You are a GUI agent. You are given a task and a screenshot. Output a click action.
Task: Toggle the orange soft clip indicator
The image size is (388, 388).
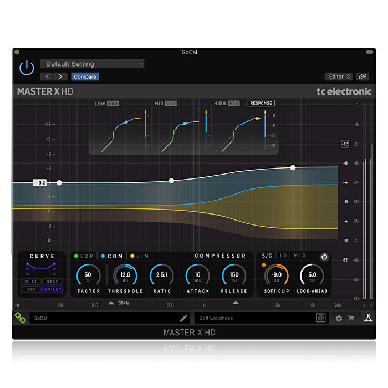point(264,265)
